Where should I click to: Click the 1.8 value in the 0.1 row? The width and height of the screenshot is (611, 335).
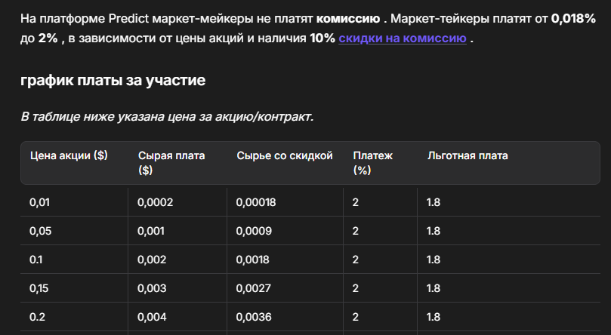point(434,260)
